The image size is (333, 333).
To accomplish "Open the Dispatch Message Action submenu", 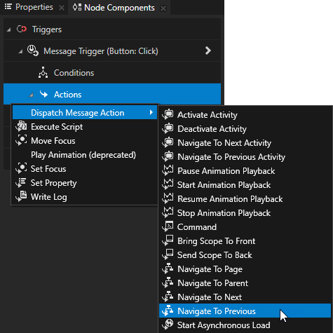I will (85, 112).
